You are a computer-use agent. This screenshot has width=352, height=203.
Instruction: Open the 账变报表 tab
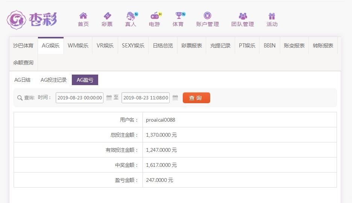(x=294, y=46)
